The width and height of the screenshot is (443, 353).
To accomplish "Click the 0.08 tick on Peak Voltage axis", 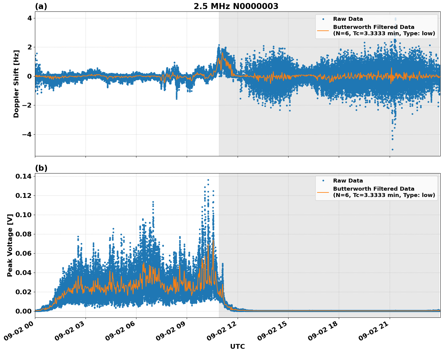I will 23,234.
